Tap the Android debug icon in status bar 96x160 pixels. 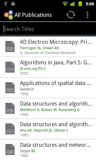coord(13,4)
